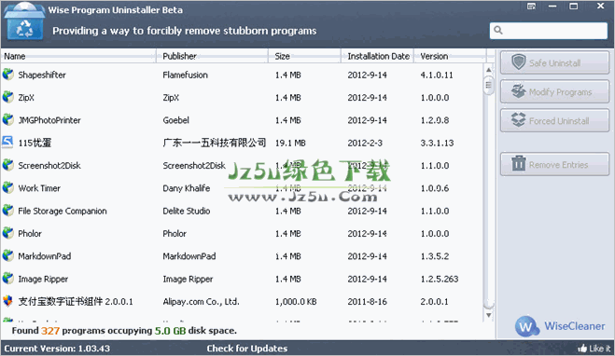Select the 支付宝数字证书组件 2.0.0.1 row
This screenshot has width=615, height=356.
[242, 301]
